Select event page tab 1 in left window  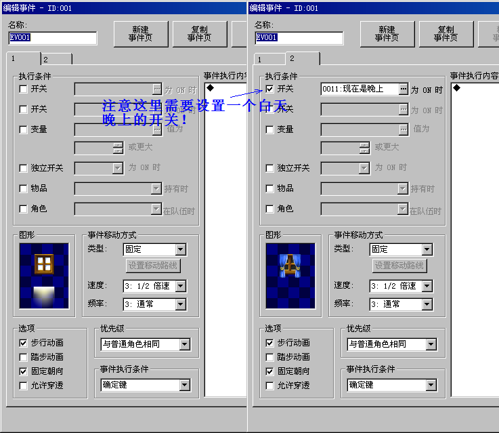point(24,58)
